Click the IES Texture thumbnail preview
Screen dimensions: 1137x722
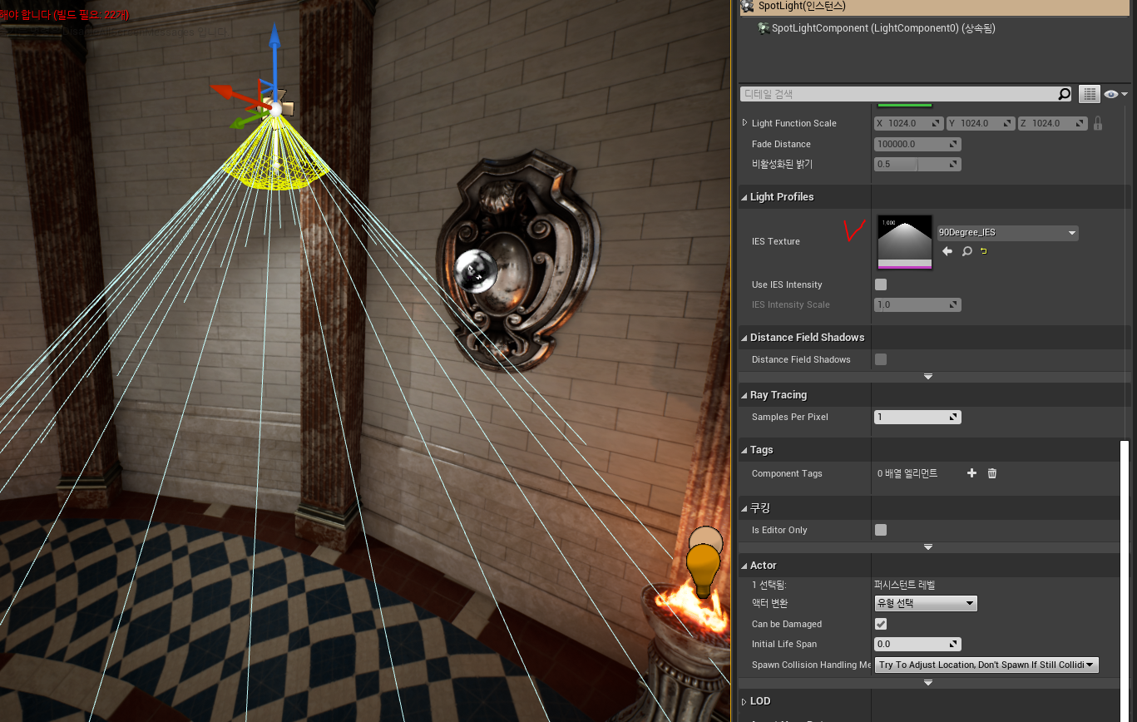[x=905, y=242]
